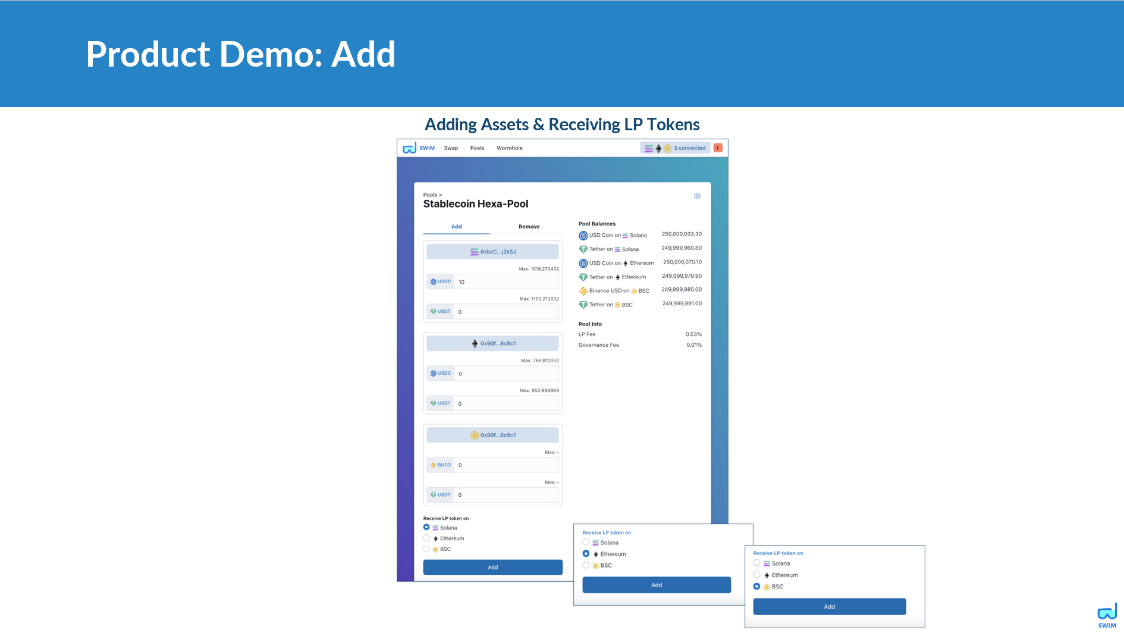The height and width of the screenshot is (633, 1124).
Task: Click the BUSD token icon
Action: (434, 465)
